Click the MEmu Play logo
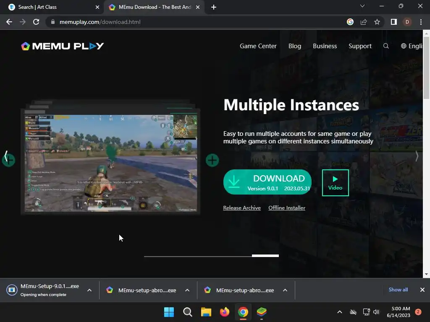 tap(63, 46)
